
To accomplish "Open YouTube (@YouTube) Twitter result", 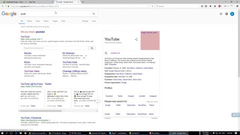I will point(36,84).
